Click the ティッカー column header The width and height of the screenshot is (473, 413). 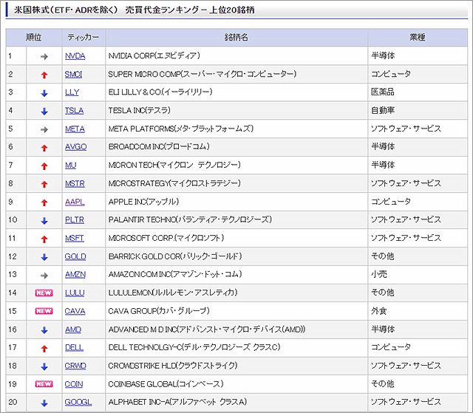coord(84,38)
